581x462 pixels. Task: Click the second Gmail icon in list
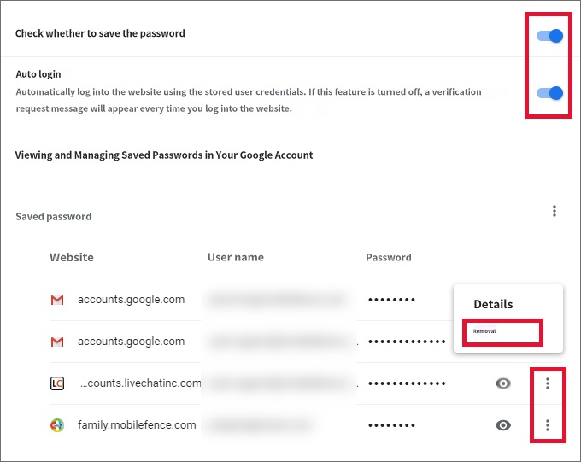coord(57,342)
